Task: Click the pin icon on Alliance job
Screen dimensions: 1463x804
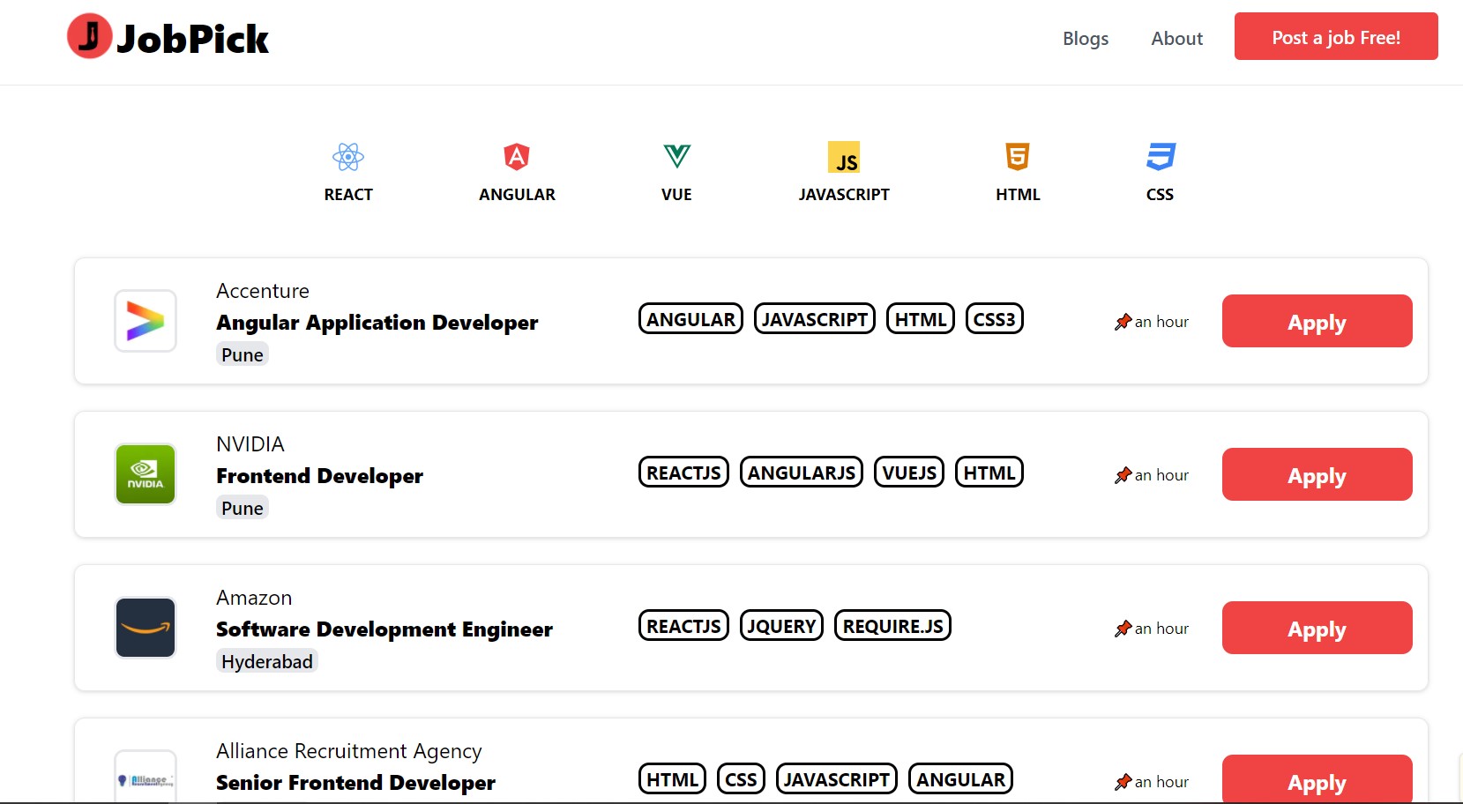Action: tap(1123, 782)
